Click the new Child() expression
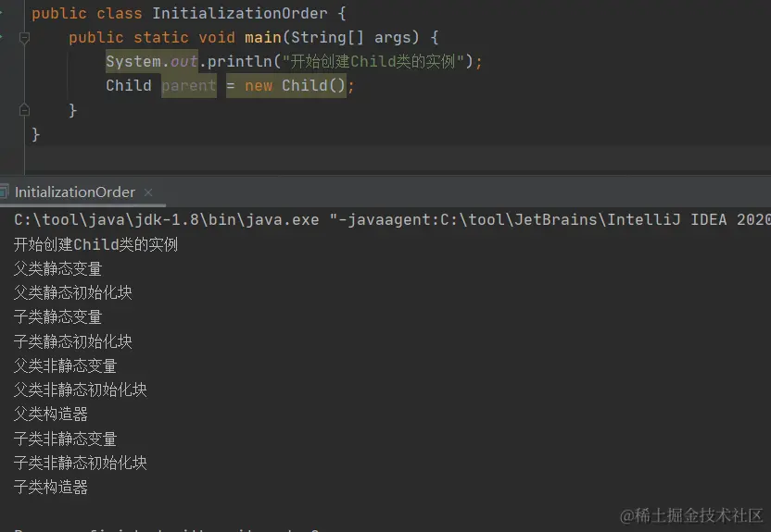771x532 pixels. 296,85
